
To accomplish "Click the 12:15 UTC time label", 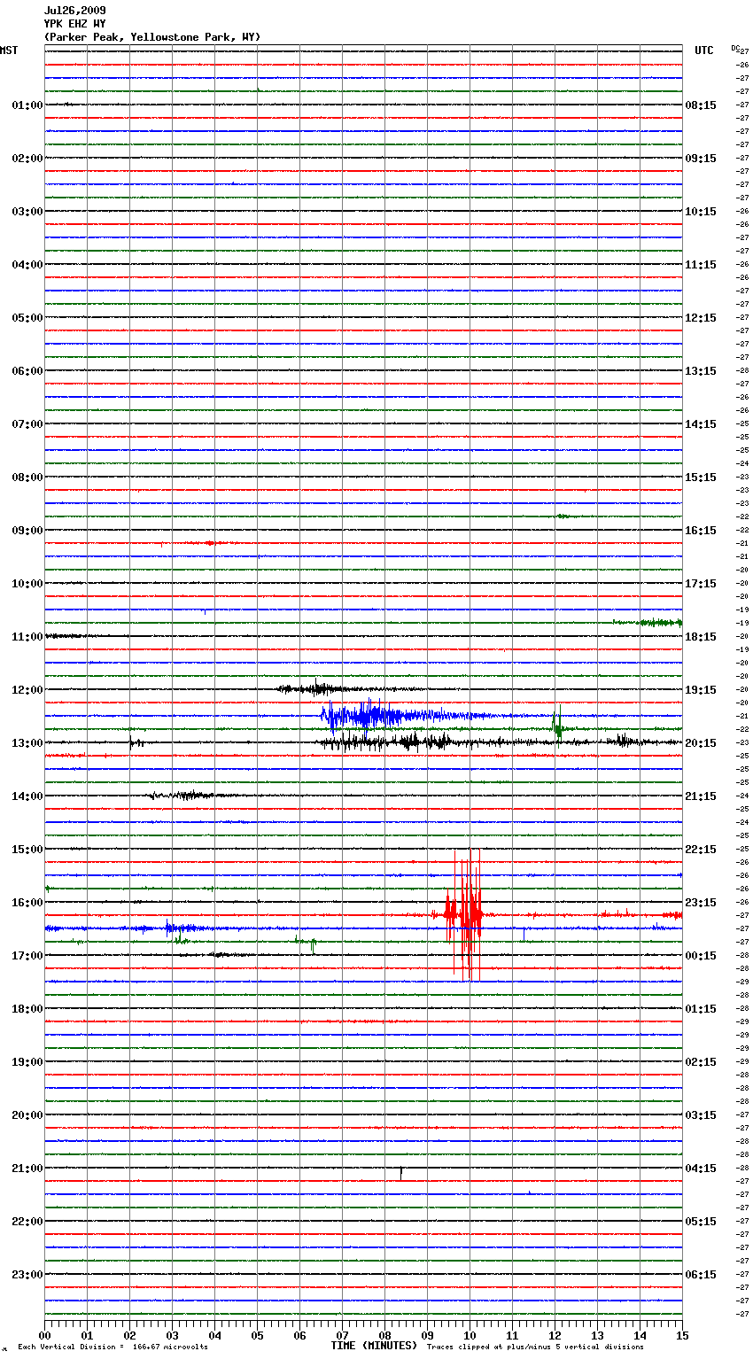I will pyautogui.click(x=701, y=318).
